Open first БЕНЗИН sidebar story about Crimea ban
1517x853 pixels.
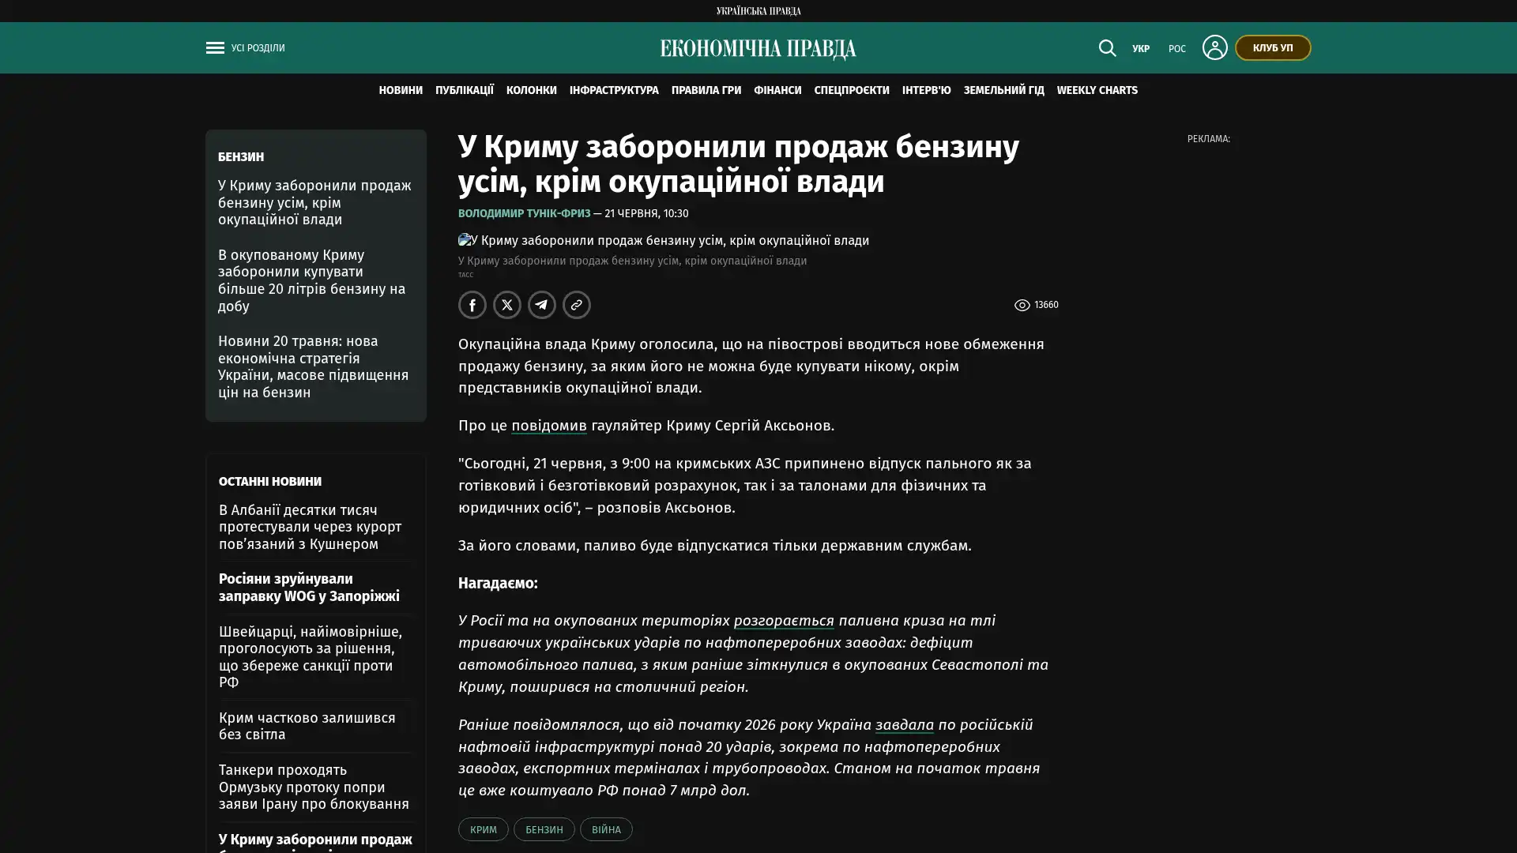click(x=314, y=202)
